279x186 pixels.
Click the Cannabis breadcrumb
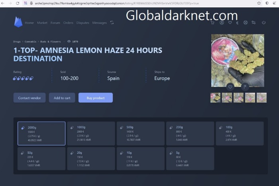coord(30,41)
